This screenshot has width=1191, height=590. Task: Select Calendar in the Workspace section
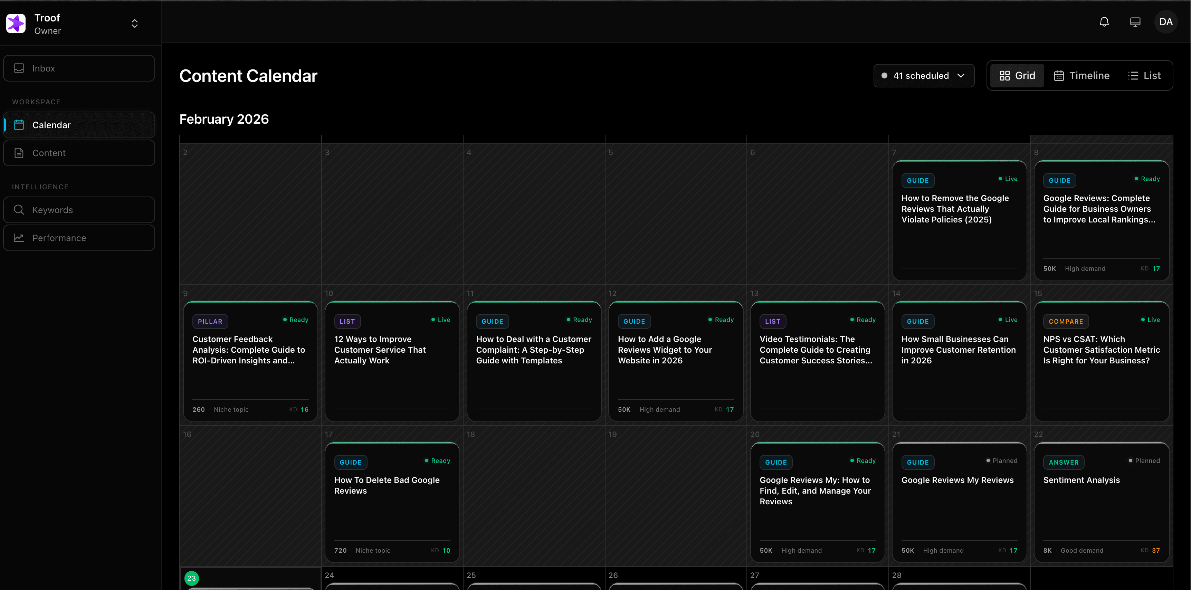pos(79,124)
